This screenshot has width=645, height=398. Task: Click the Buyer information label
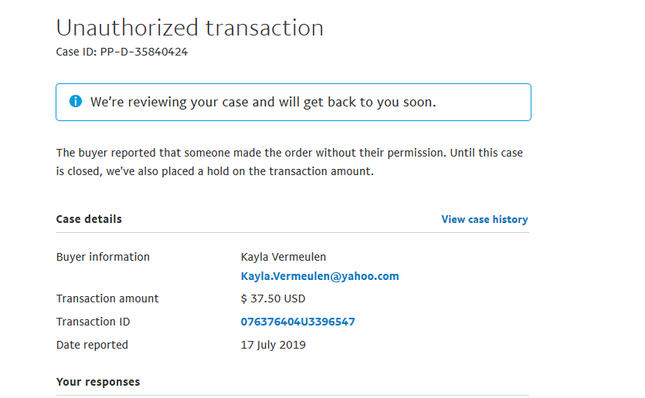pyautogui.click(x=103, y=257)
